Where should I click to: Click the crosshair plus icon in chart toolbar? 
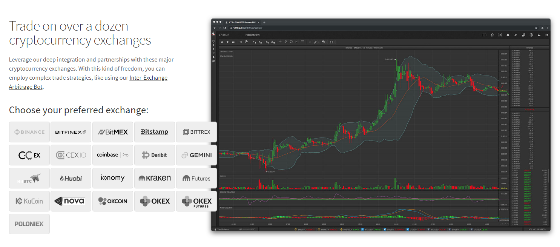click(280, 42)
